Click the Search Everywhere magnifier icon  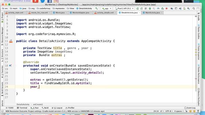pyautogui.click(x=194, y=9)
